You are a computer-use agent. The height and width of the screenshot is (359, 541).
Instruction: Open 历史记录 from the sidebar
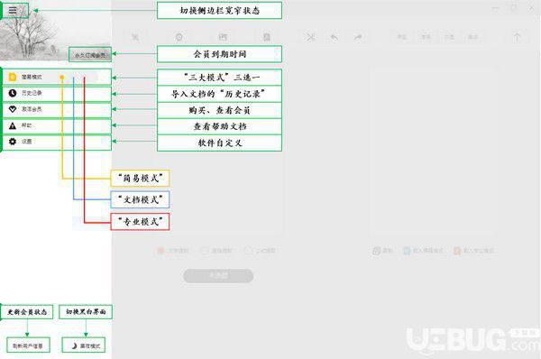click(x=57, y=93)
